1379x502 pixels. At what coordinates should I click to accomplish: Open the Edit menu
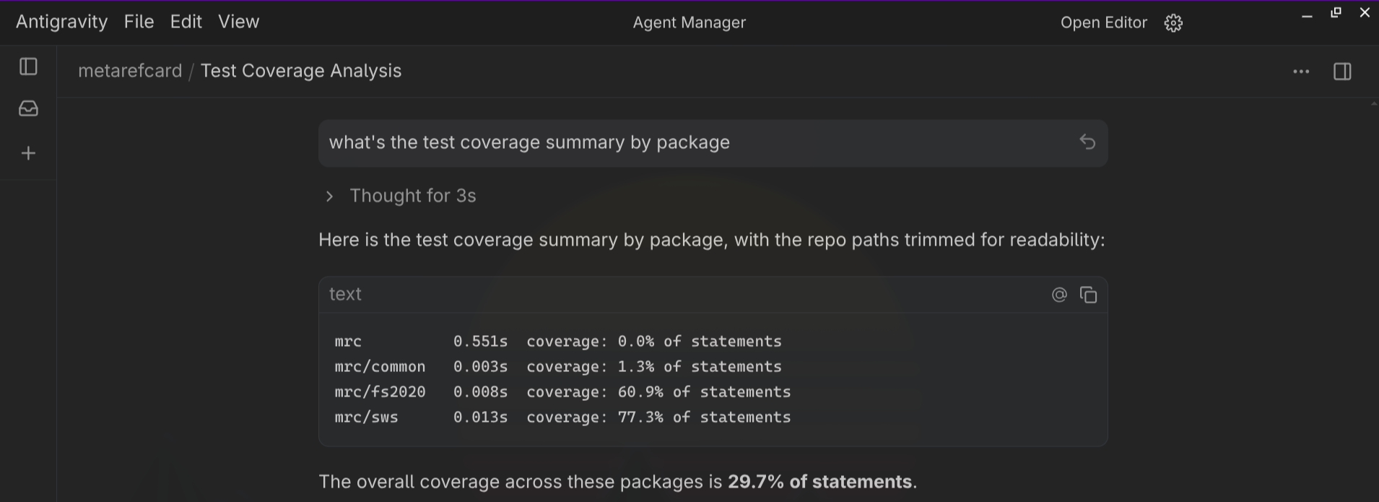(x=186, y=22)
